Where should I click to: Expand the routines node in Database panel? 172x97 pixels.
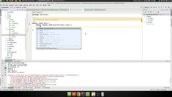click(145, 22)
